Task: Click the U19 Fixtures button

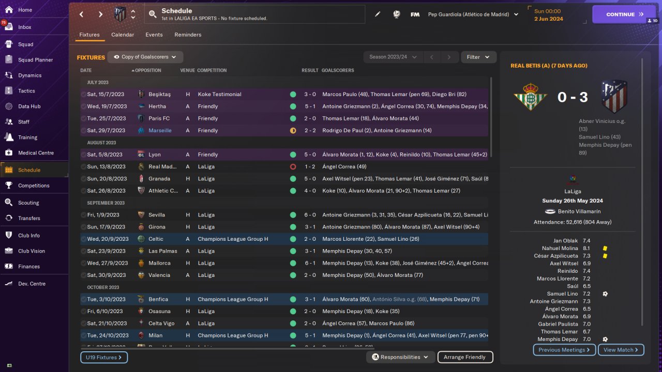Action: [x=104, y=357]
